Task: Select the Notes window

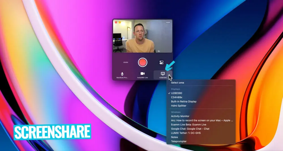Action: coord(175,137)
